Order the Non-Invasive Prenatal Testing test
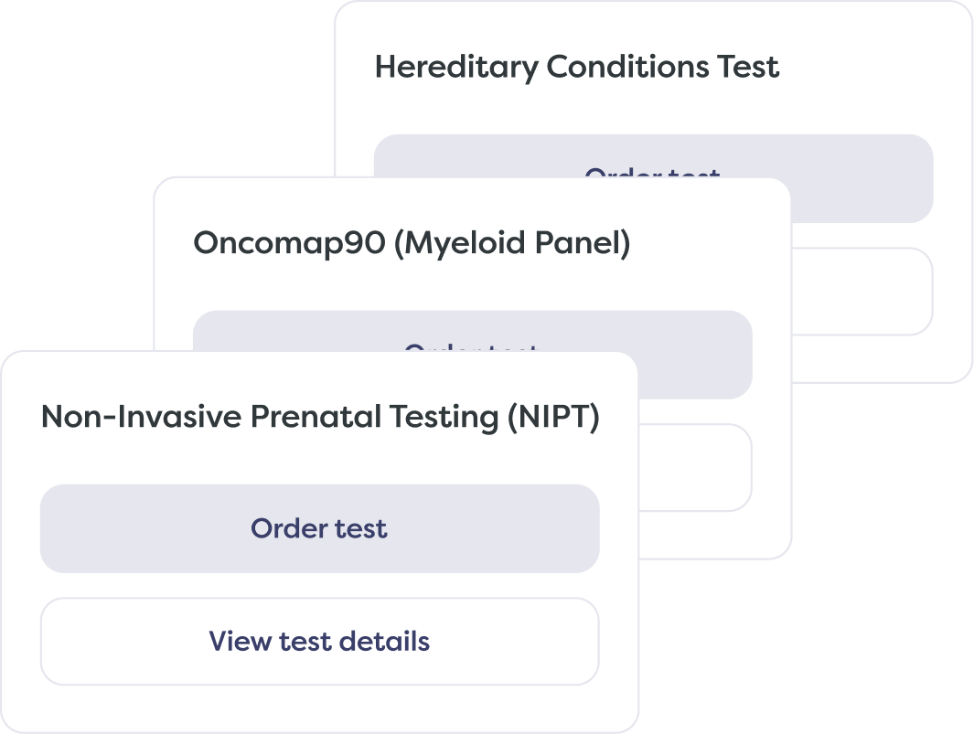The height and width of the screenshot is (734, 974). point(319,528)
